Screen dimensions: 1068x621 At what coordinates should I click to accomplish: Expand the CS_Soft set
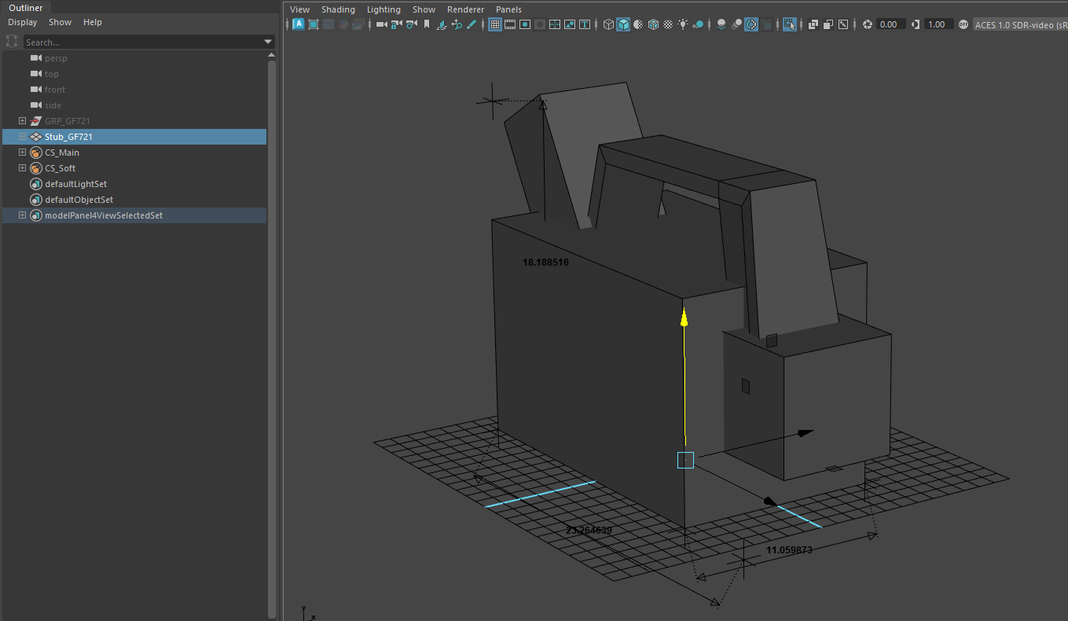[22, 167]
